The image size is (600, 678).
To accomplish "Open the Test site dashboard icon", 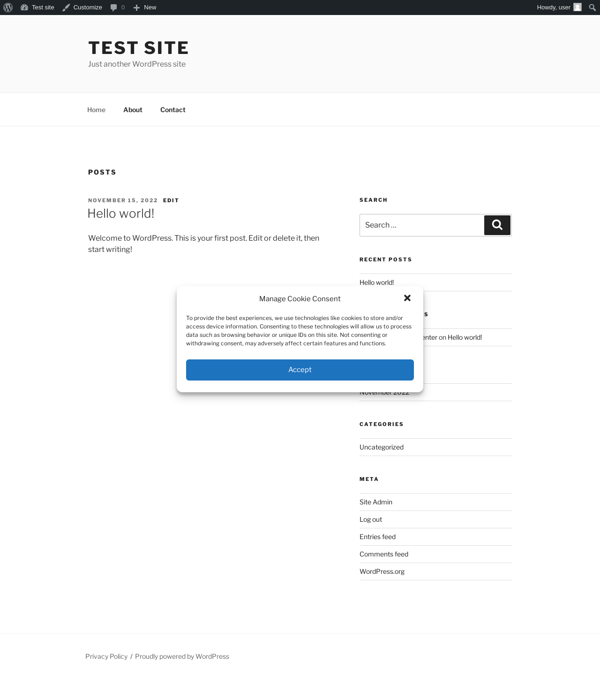I will tap(24, 8).
